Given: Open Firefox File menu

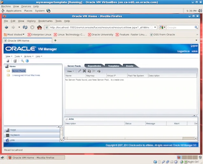Looking at the screenshot, I should (6, 21).
